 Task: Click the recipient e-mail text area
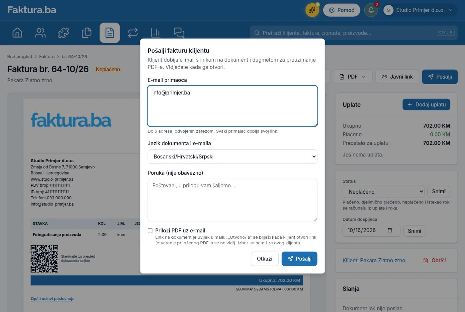pyautogui.click(x=232, y=106)
